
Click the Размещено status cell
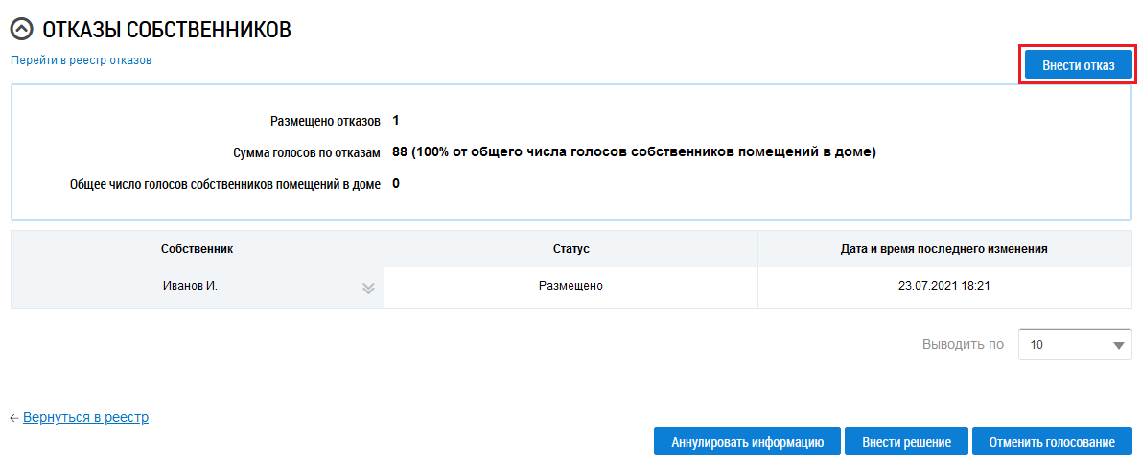click(x=570, y=286)
